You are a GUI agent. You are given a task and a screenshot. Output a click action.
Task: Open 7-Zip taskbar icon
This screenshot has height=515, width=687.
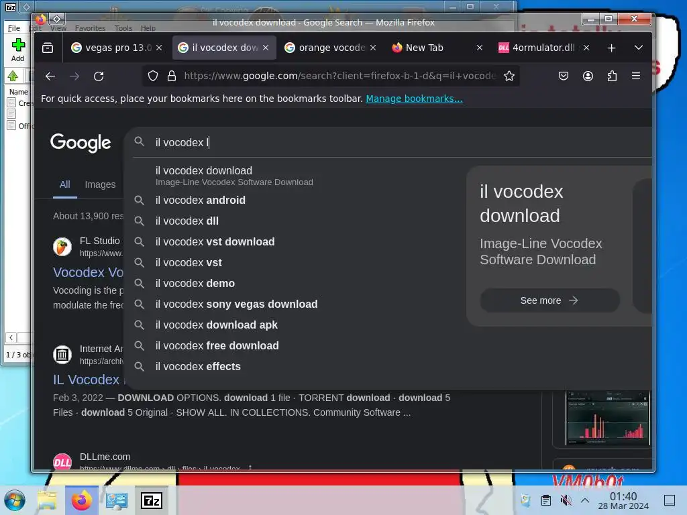152,500
